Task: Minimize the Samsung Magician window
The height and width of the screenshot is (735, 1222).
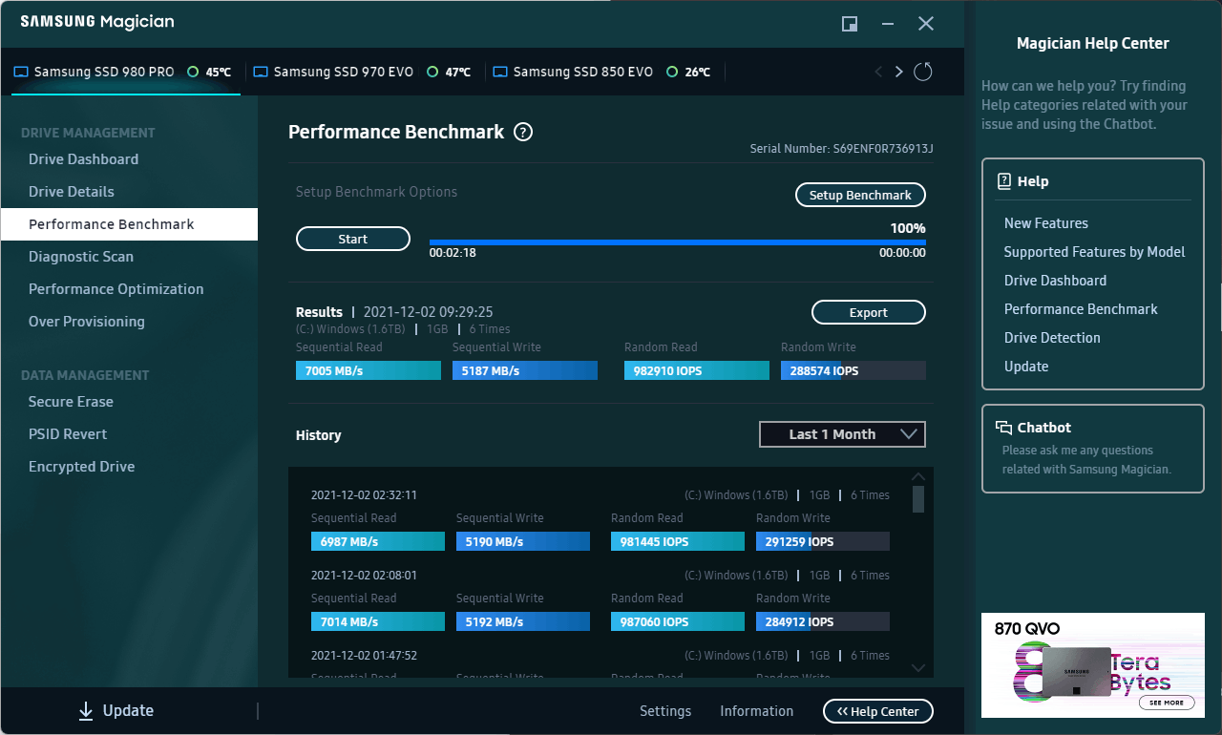Action: (x=888, y=24)
